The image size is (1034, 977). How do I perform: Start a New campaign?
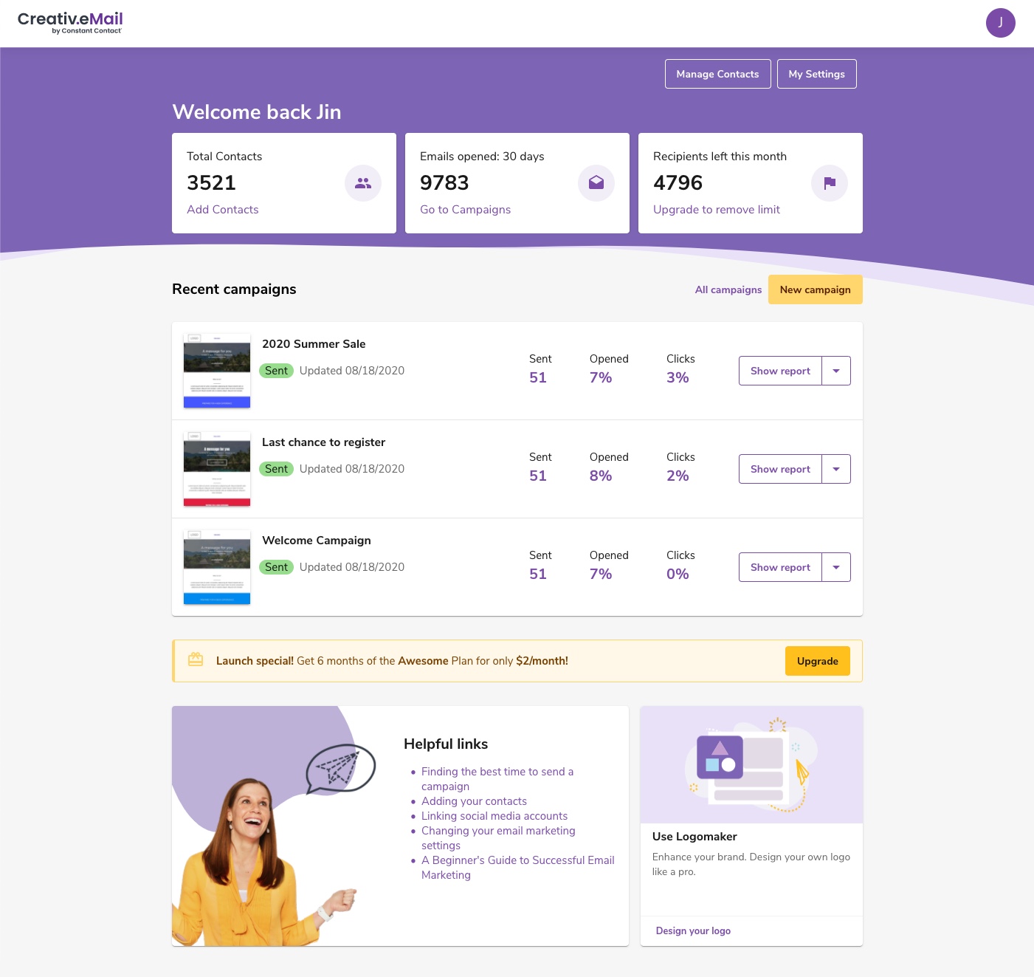(x=815, y=289)
